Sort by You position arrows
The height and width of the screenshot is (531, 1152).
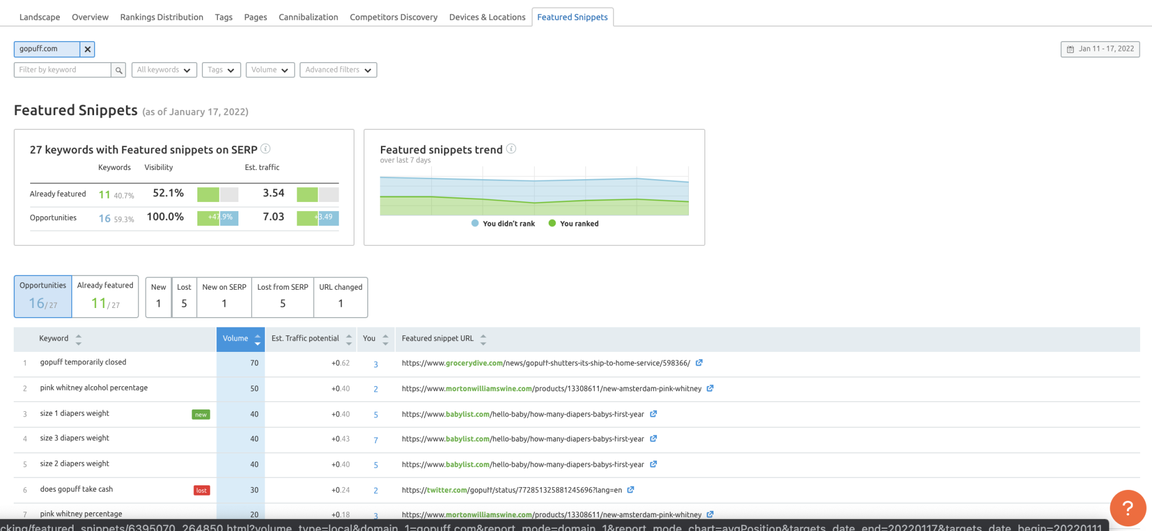[386, 339]
